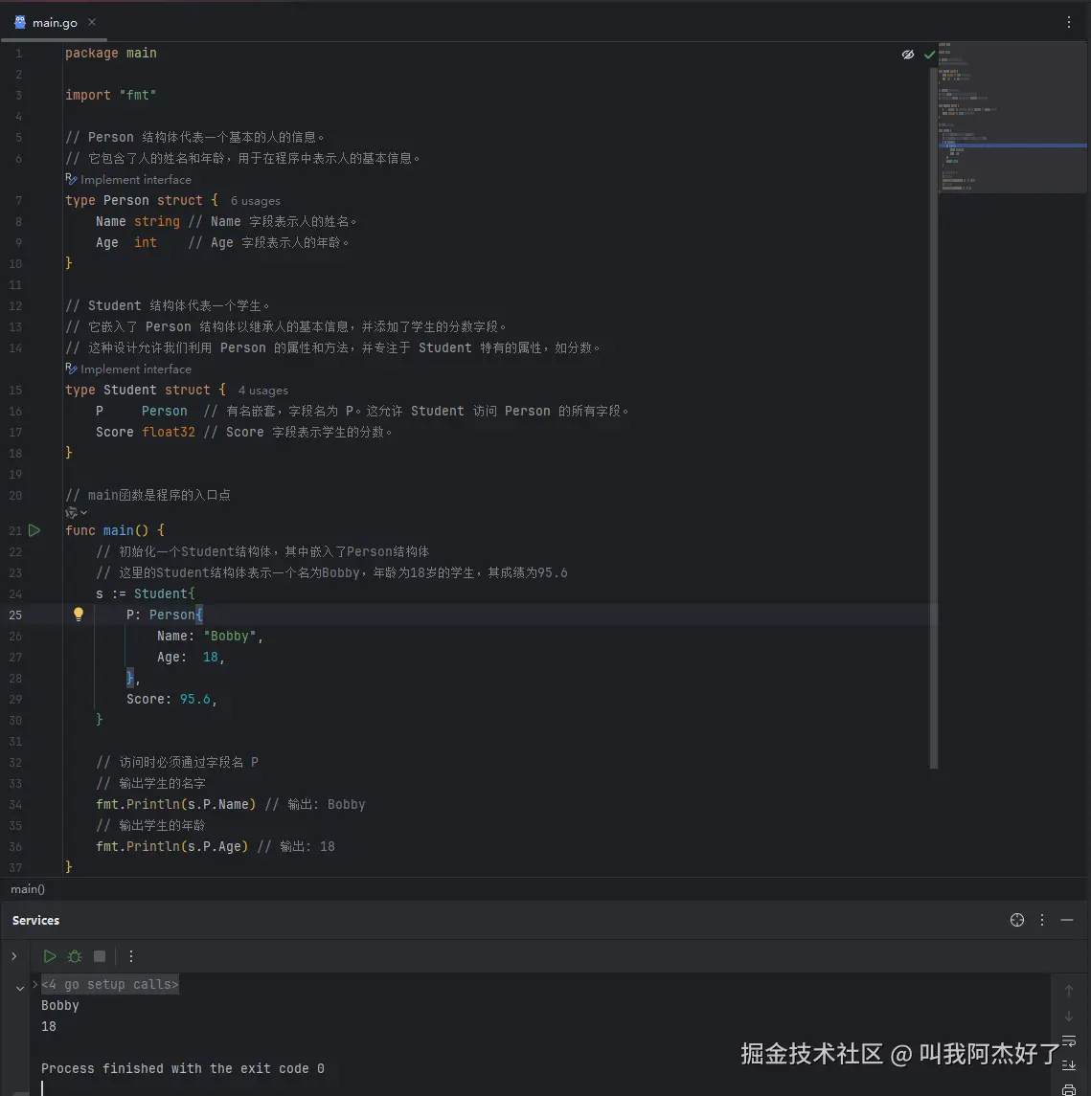Click the 'Score float32' field line

[146, 432]
